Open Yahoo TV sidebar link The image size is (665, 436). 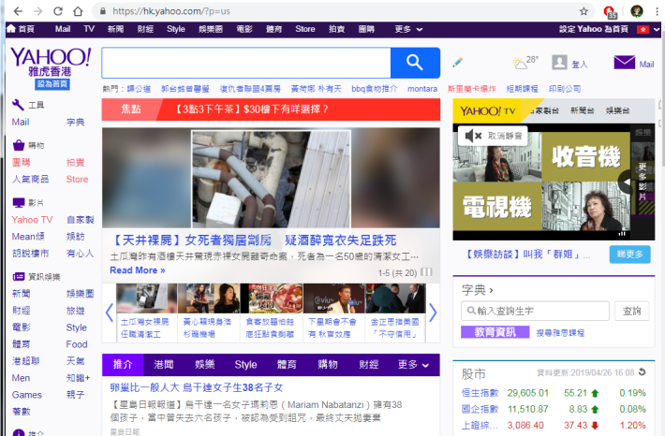[x=32, y=220]
